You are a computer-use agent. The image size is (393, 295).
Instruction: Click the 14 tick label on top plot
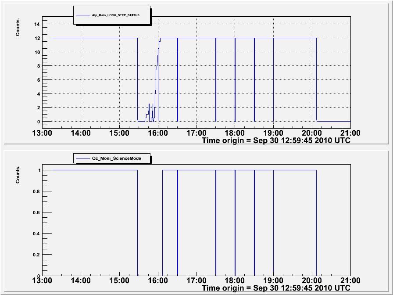(37, 24)
